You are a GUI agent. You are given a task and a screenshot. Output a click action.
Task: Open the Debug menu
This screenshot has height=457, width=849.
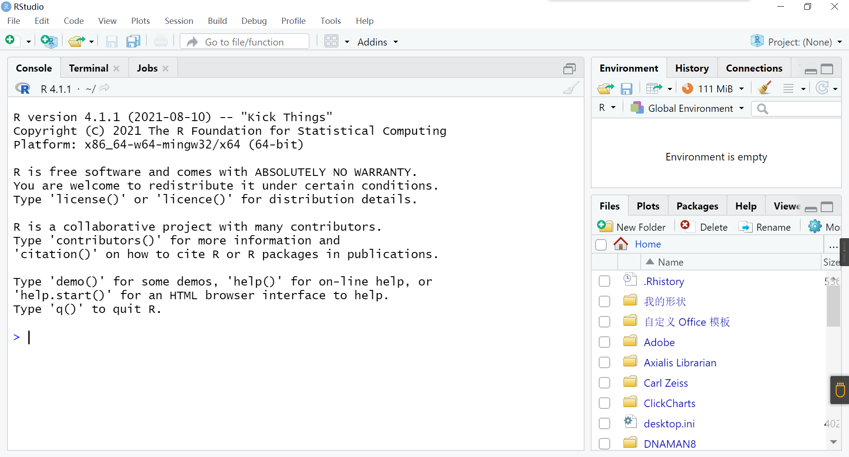click(254, 21)
